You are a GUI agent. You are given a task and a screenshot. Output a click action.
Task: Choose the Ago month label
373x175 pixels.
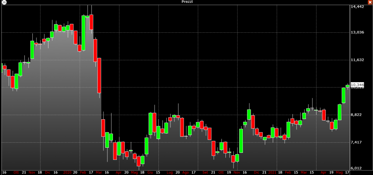185,172
